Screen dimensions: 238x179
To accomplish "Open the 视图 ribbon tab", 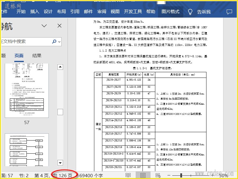I will (x=115, y=12).
